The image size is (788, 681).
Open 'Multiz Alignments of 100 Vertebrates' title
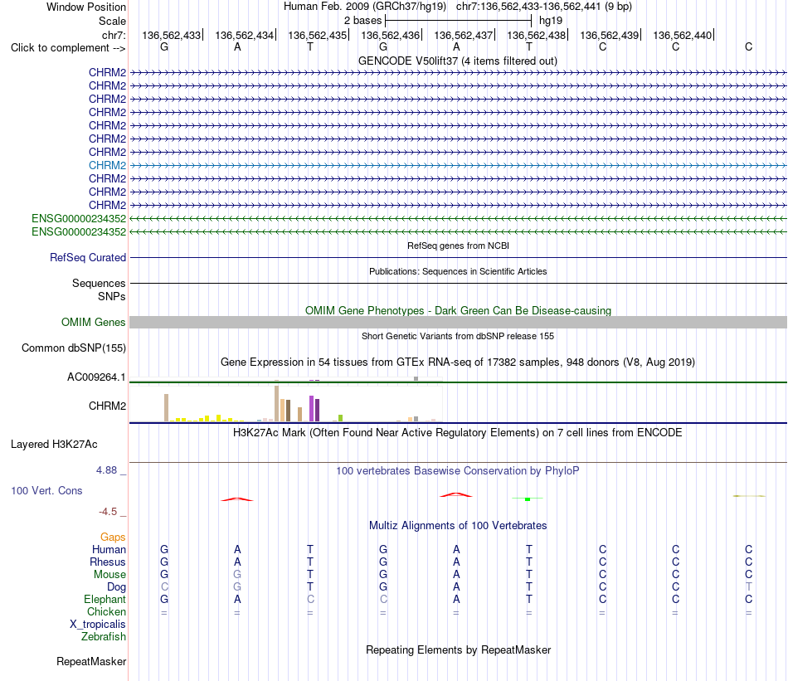pos(458,526)
